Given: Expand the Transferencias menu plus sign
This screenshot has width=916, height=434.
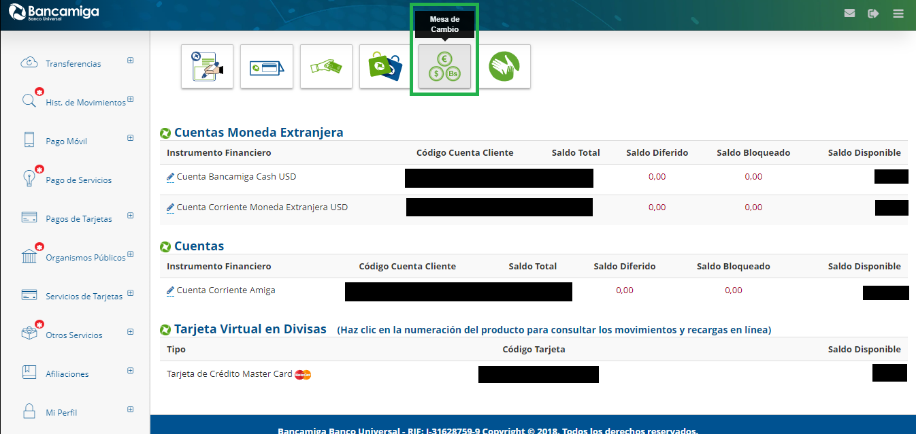Looking at the screenshot, I should [130, 61].
